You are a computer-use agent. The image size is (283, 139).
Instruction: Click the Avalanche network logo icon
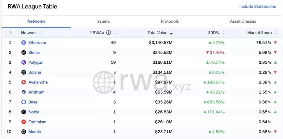[x=24, y=82]
